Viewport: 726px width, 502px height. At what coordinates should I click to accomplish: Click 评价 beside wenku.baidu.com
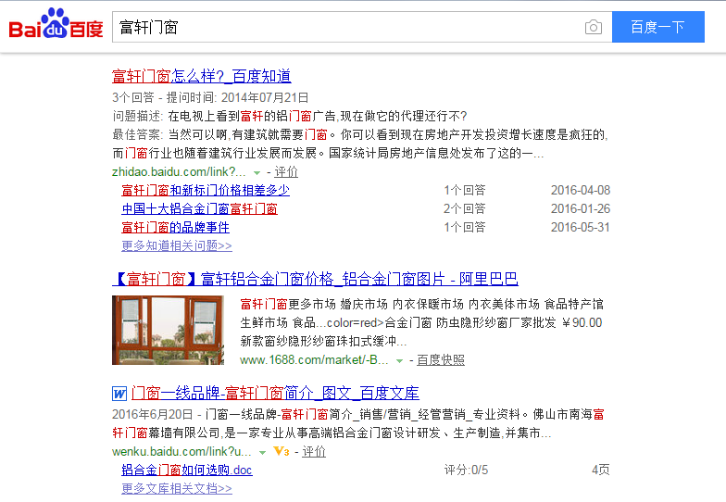(x=314, y=452)
